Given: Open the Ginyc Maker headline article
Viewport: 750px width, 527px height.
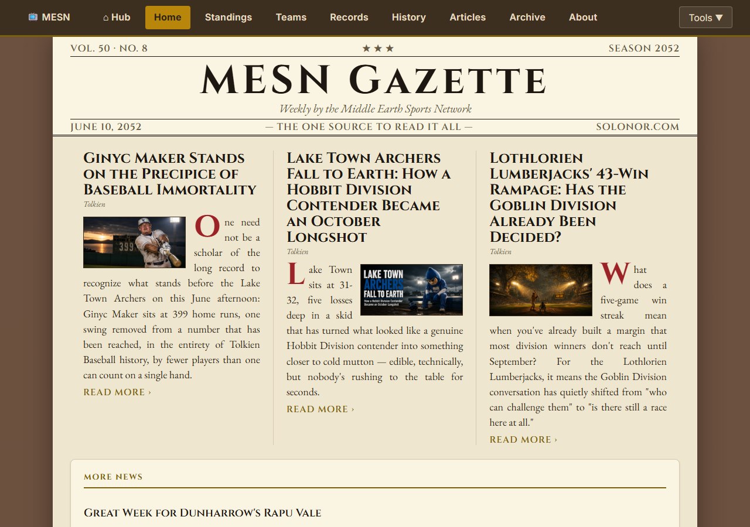Looking at the screenshot, I should pos(170,174).
